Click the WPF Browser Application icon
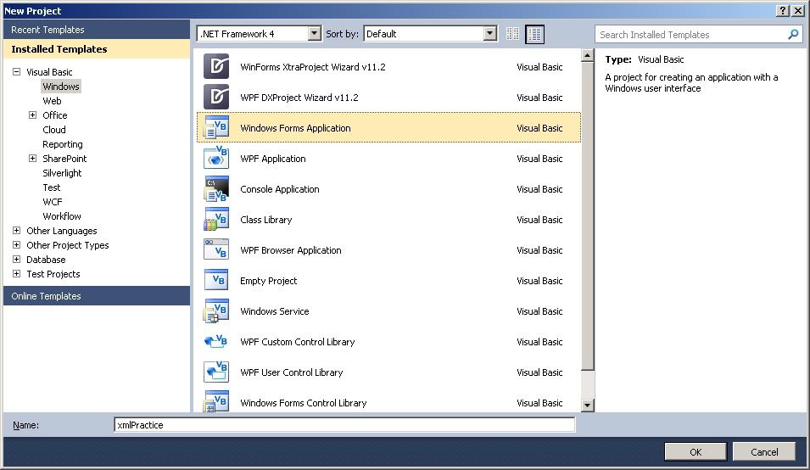The height and width of the screenshot is (470, 810). coord(216,249)
